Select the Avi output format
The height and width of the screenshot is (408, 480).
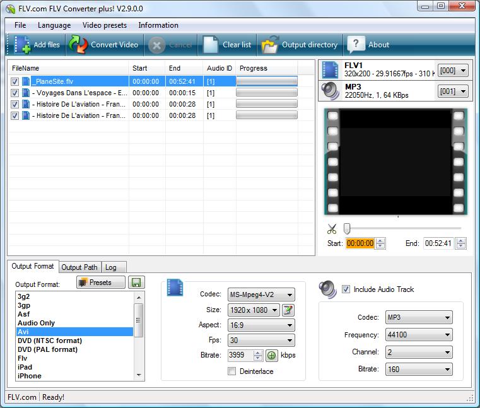74,332
